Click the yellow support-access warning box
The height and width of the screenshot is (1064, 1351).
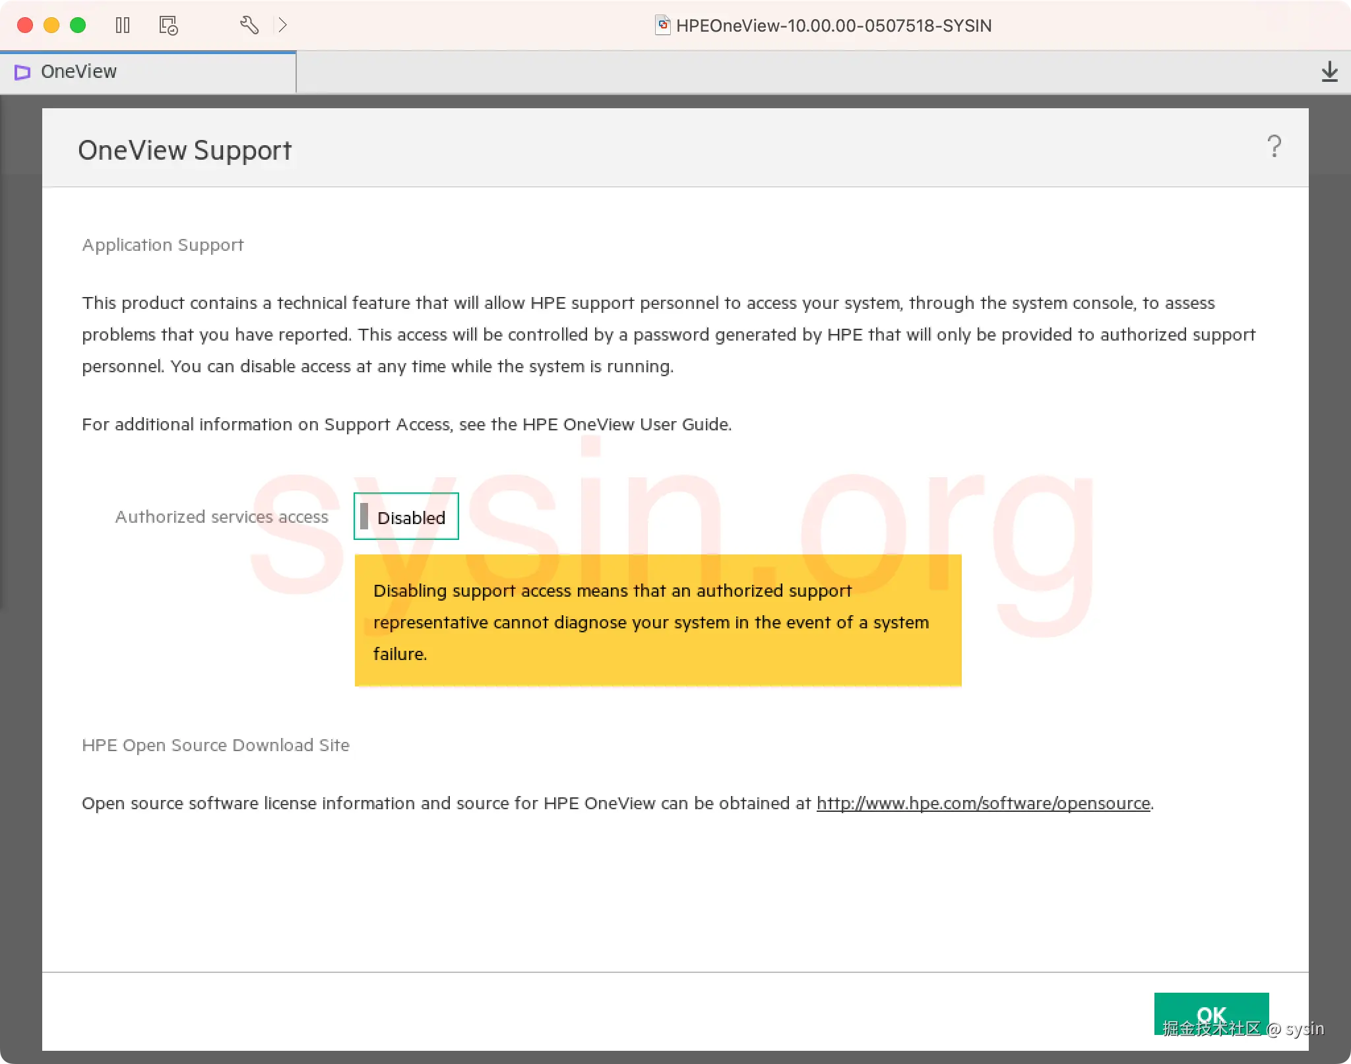[x=657, y=621]
